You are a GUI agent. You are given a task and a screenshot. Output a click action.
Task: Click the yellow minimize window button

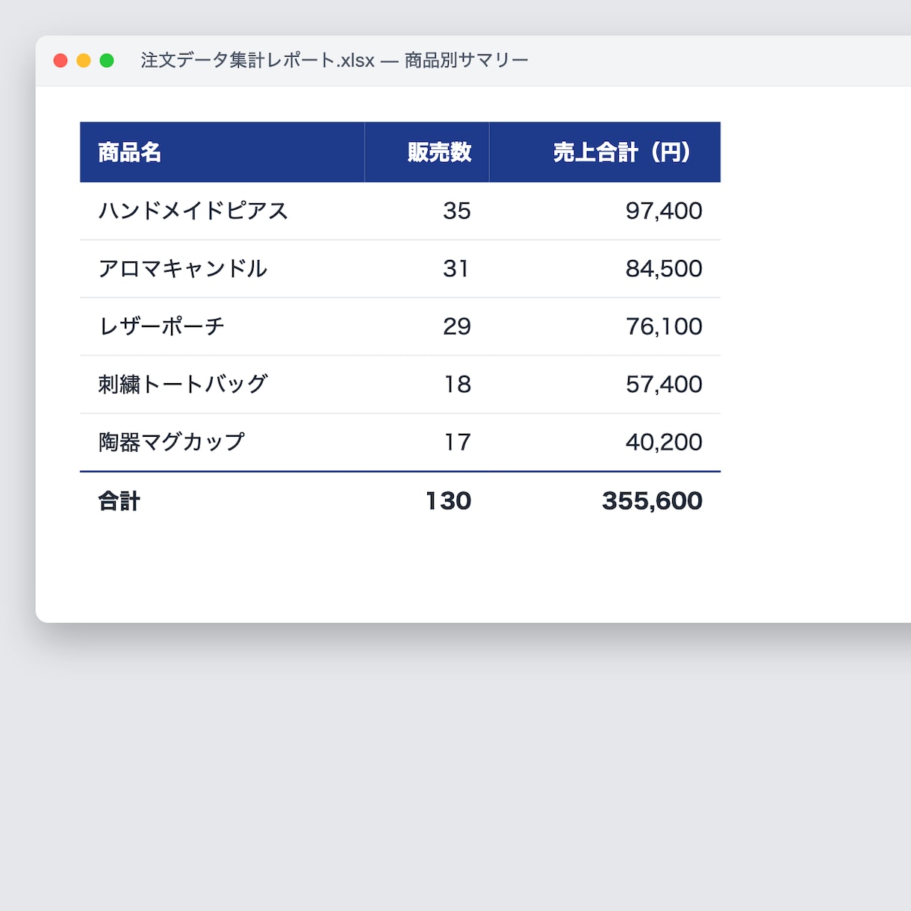[x=84, y=60]
